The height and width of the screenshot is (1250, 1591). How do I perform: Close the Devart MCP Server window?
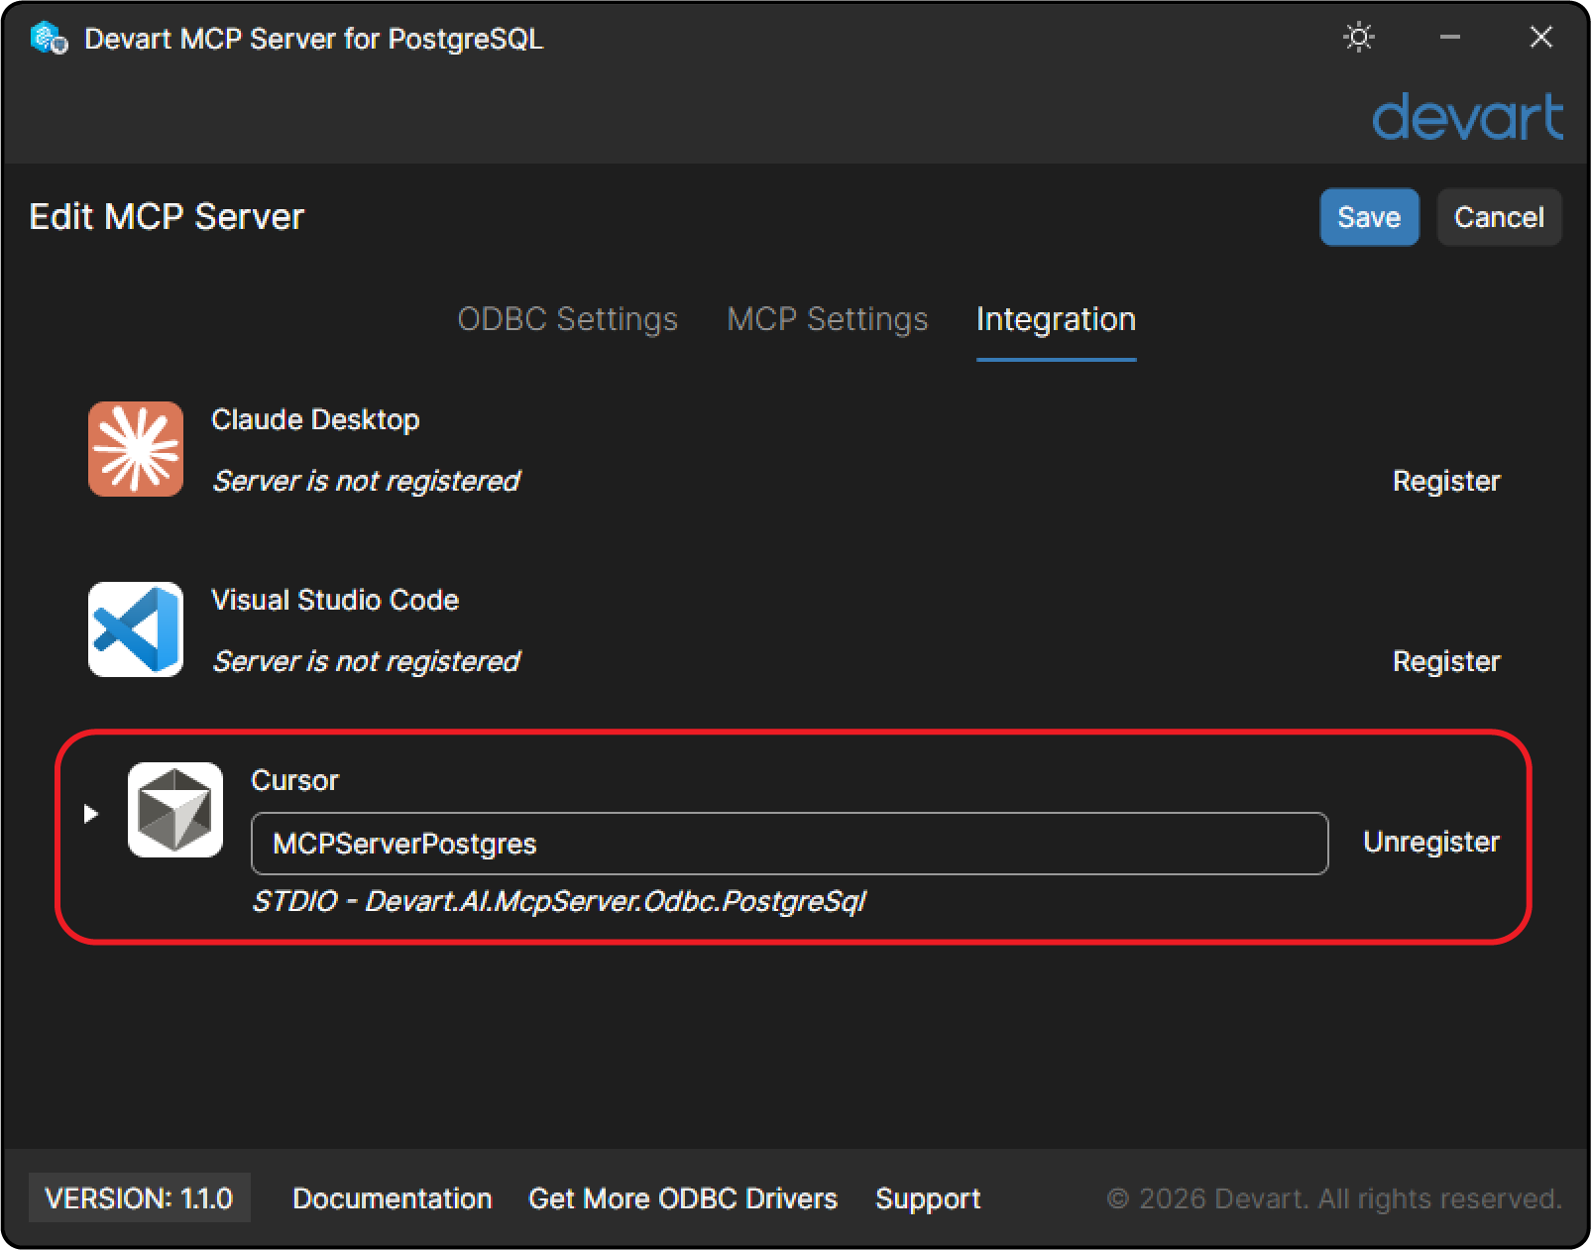point(1541,38)
